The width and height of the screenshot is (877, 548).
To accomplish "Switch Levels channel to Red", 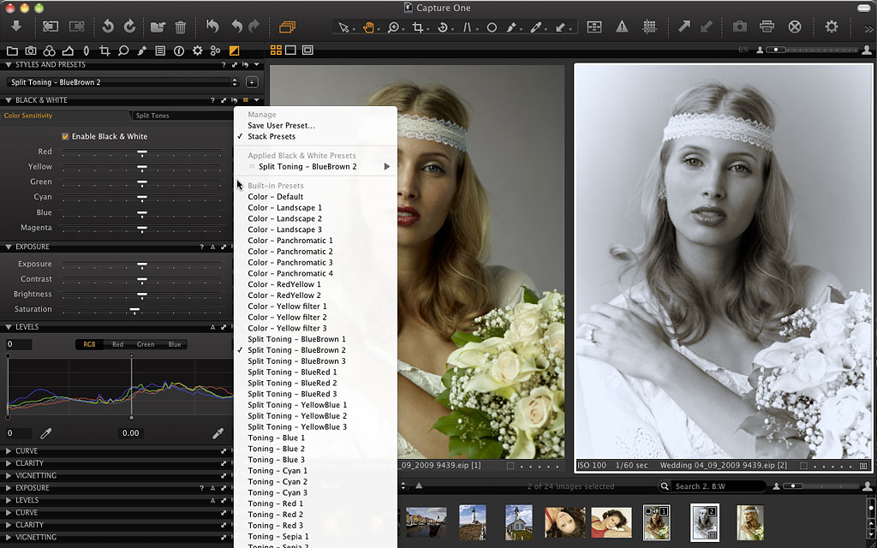I will [x=117, y=344].
